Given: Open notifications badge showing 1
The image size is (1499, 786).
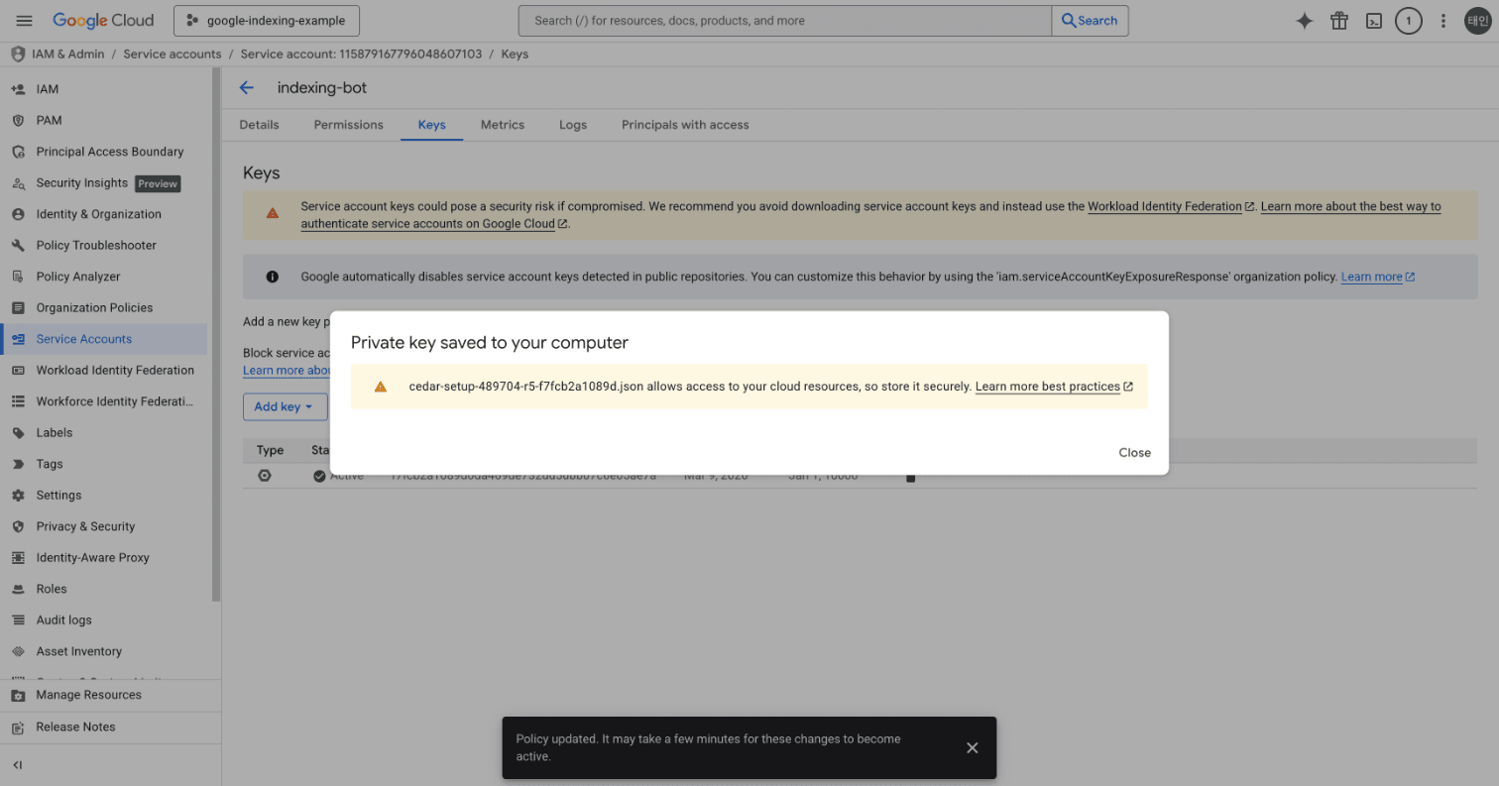Looking at the screenshot, I should 1409,21.
